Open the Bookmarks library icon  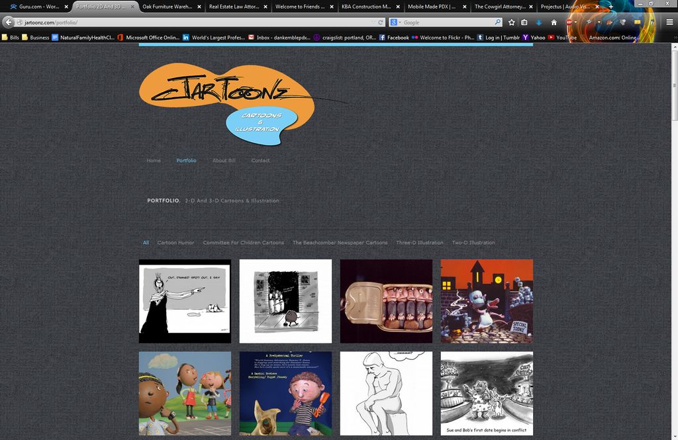[x=524, y=22]
